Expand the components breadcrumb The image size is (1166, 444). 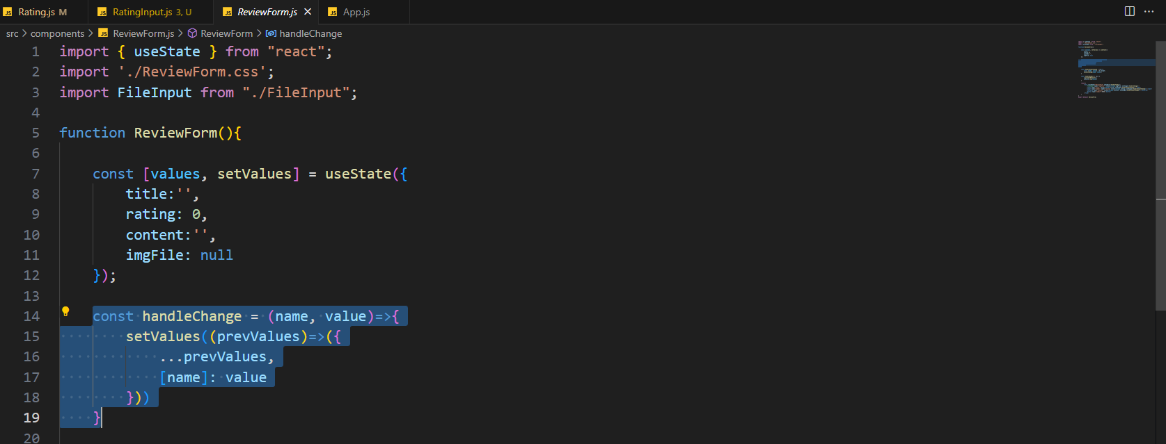[x=58, y=33]
